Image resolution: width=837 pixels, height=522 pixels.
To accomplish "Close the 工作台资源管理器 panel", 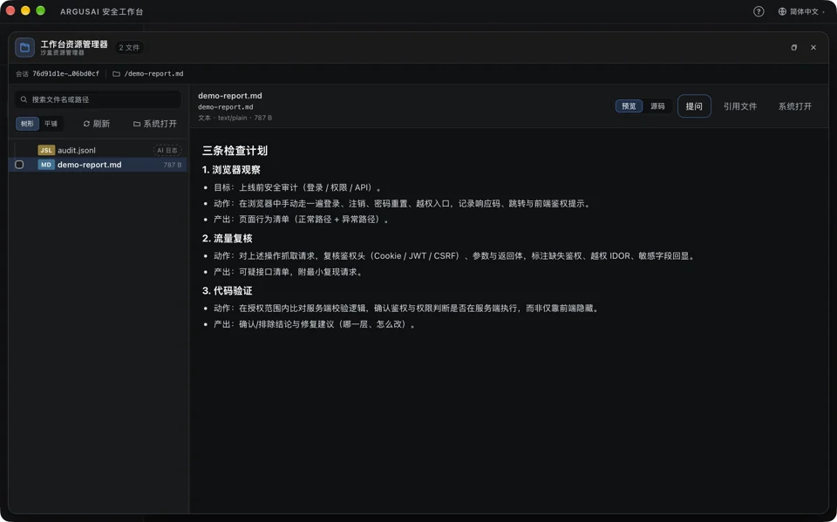I will pos(813,48).
